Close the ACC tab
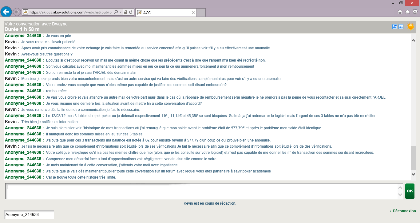420x223 pixels. (193, 13)
